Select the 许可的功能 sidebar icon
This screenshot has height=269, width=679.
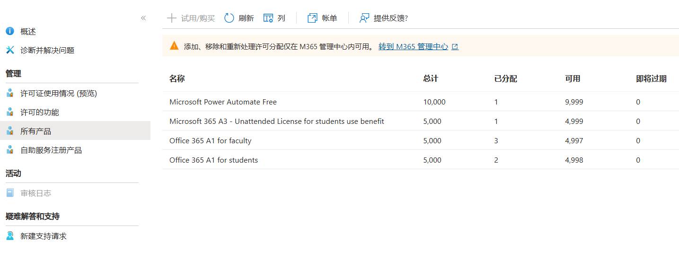10,112
